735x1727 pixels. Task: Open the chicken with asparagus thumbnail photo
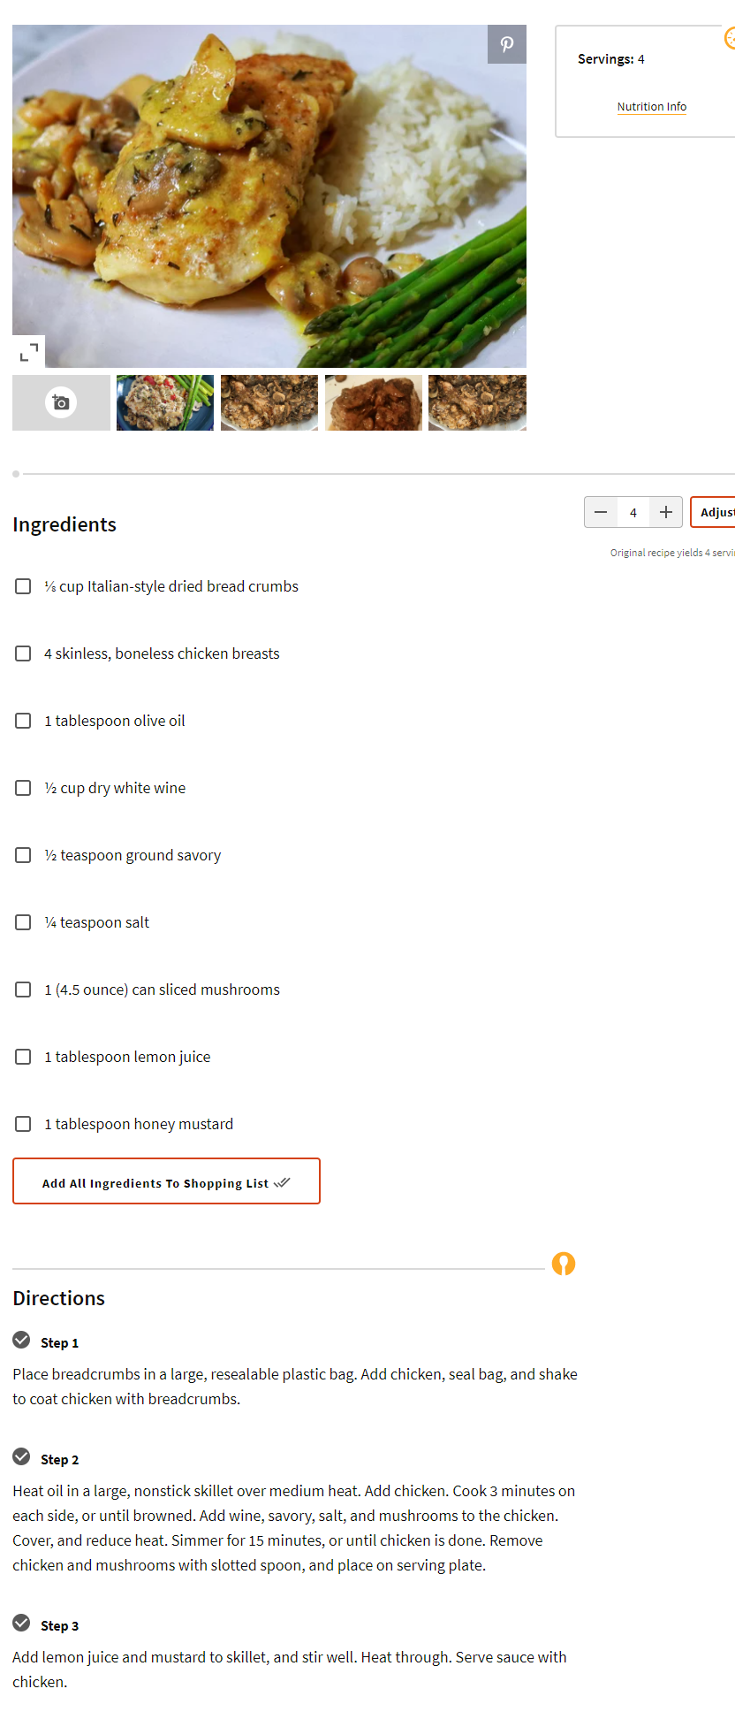165,402
